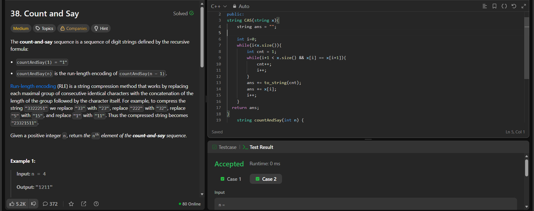Screen dimensions: 534x211
Task: Click the Auto lock indicator
Action: click(x=240, y=6)
